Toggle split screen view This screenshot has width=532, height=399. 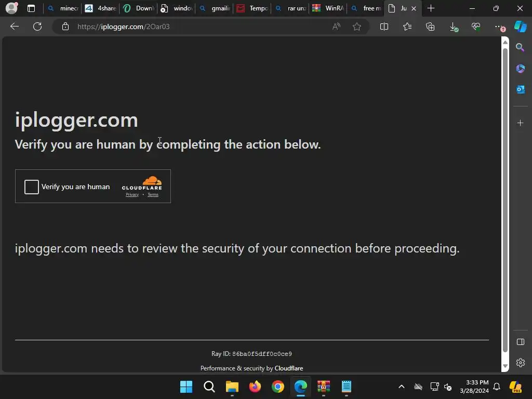pyautogui.click(x=384, y=26)
